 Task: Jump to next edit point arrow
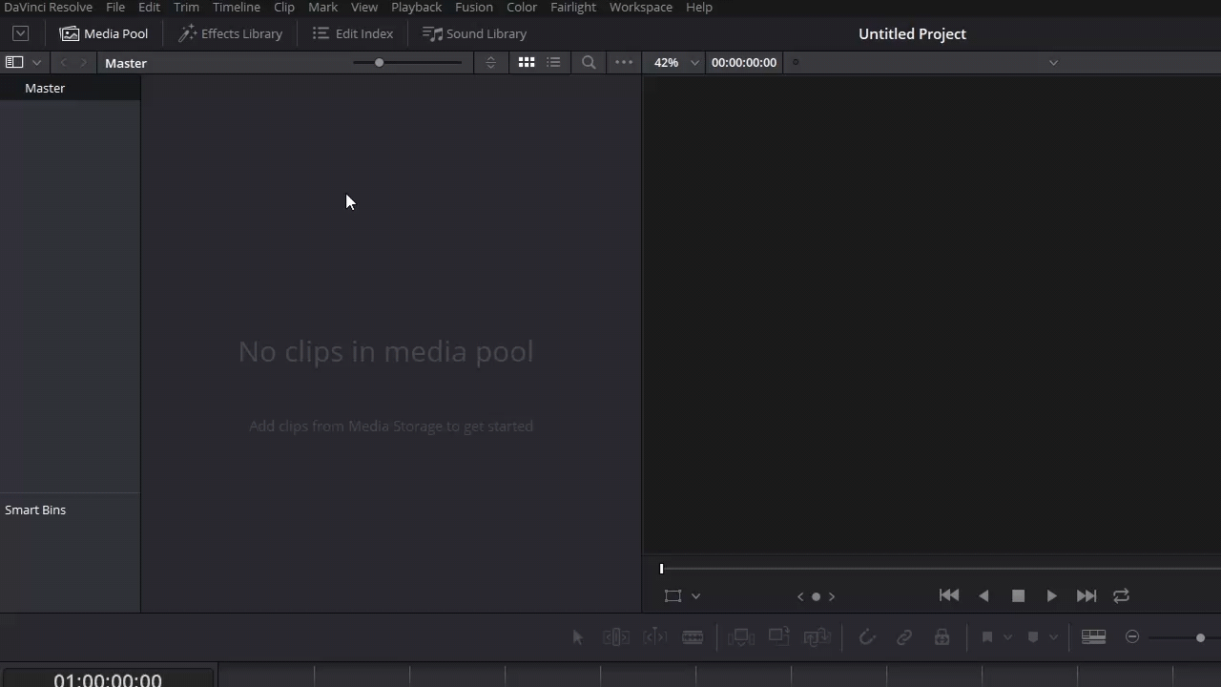click(832, 596)
